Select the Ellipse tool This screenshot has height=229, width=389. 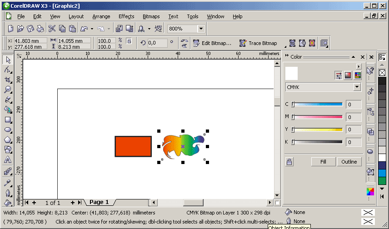coord(8,129)
